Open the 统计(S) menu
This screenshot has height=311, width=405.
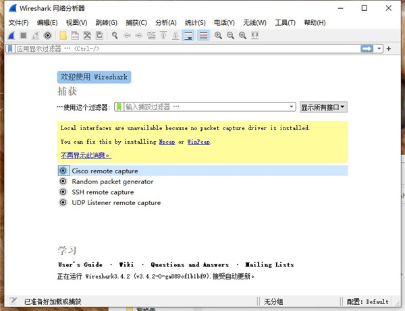195,23
